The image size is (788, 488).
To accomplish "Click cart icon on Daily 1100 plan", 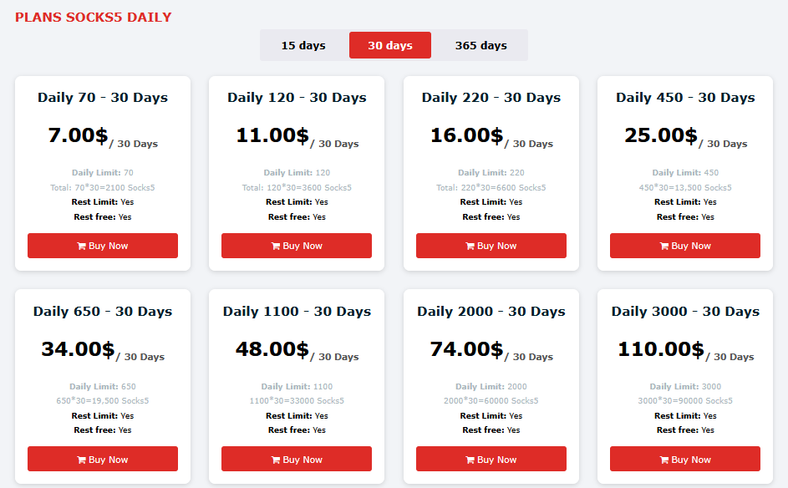I will click(x=276, y=460).
